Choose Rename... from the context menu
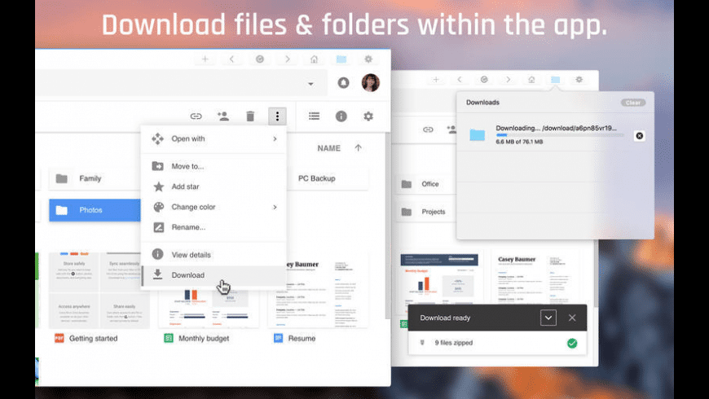The height and width of the screenshot is (399, 709). 214,227
